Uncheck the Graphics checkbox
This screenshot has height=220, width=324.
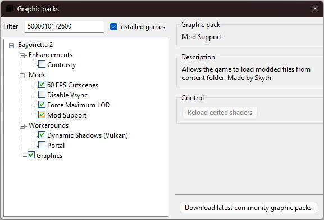31,155
